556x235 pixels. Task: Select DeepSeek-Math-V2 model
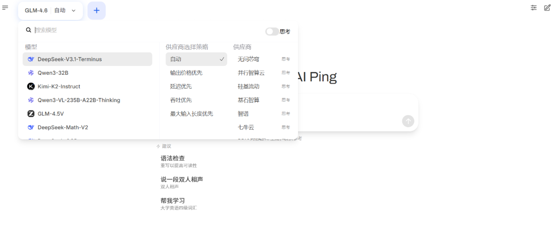[x=88, y=127]
